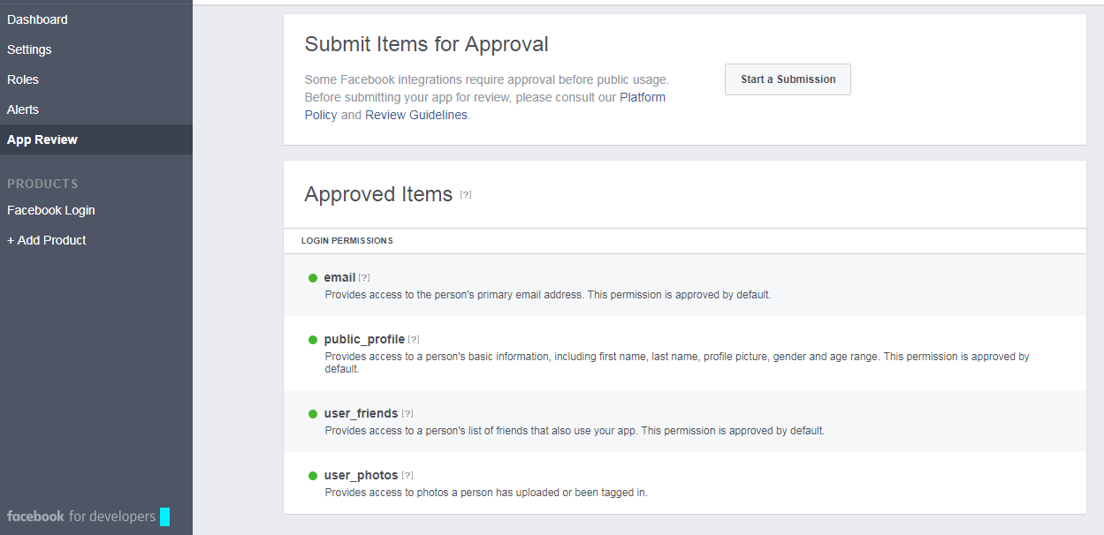Viewport: 1104px width, 535px height.
Task: Click help icon next to Approved Items
Action: [x=466, y=195]
